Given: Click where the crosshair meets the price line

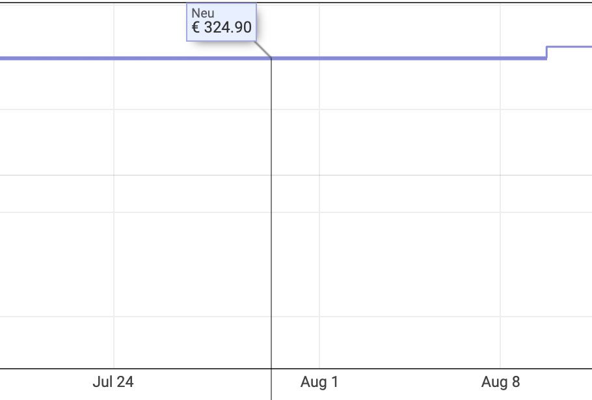Looking at the screenshot, I should [271, 58].
